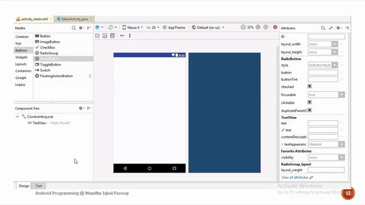Click the ID input field

(x=326, y=36)
